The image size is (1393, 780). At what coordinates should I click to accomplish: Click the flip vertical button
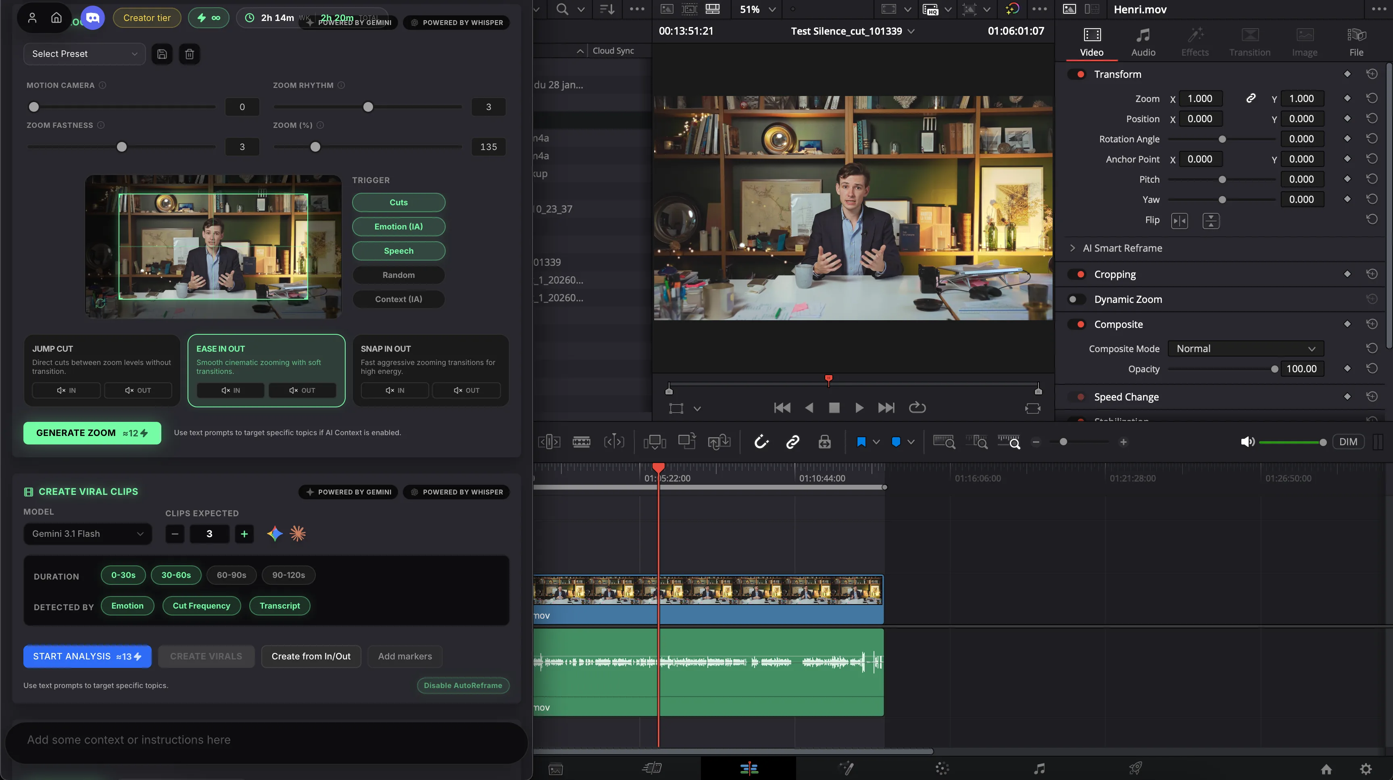point(1211,221)
